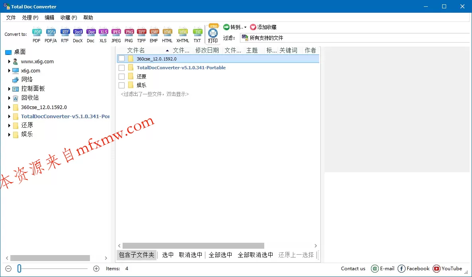Select TotalDocConverter-v5.1.0.341-Portable row in file list
Viewport: 472px width, 277px height.
218,68
